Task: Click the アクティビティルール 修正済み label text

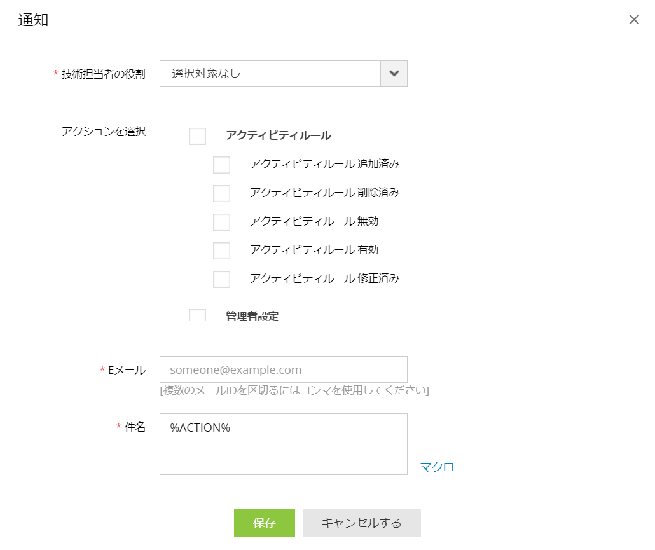Action: [324, 278]
